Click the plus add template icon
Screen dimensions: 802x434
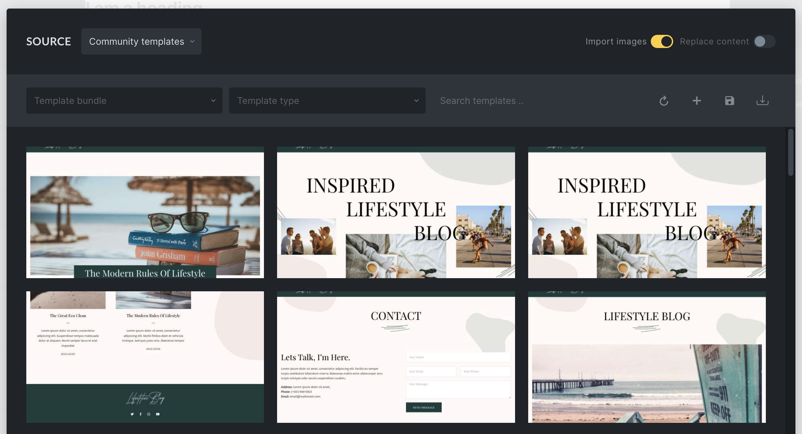point(696,101)
